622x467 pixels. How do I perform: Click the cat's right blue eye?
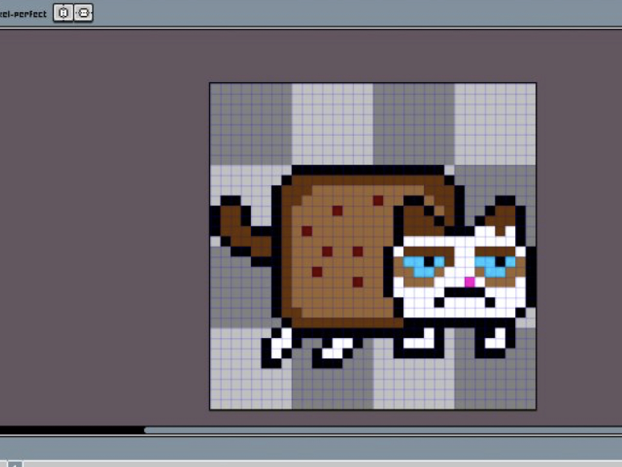point(495,266)
